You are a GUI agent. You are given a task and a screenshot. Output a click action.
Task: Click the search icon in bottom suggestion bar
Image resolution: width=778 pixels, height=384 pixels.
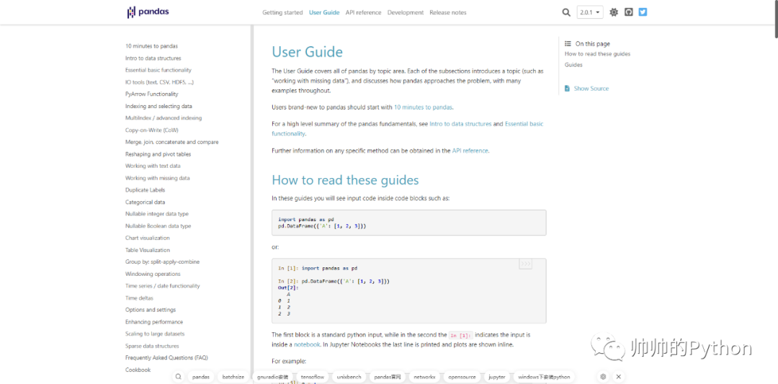tap(179, 377)
